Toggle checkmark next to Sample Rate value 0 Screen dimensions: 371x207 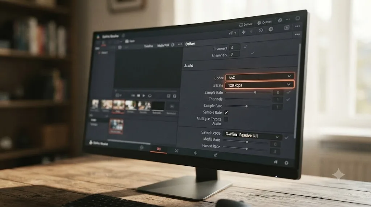coord(288,92)
